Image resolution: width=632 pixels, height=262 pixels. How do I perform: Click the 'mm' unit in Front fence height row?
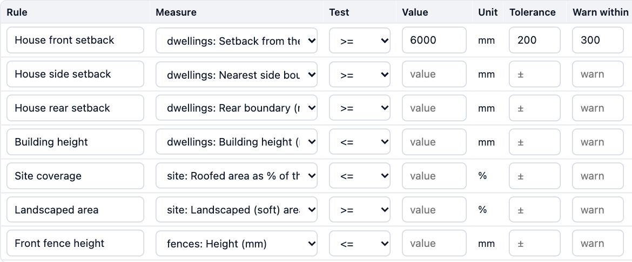(x=486, y=244)
